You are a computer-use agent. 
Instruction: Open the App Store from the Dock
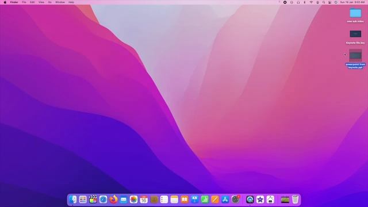[225, 200]
